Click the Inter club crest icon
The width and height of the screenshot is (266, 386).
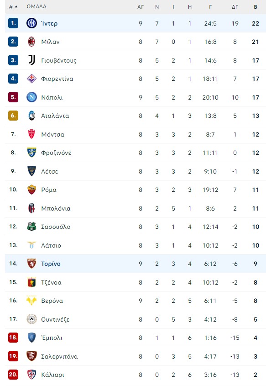31,23
